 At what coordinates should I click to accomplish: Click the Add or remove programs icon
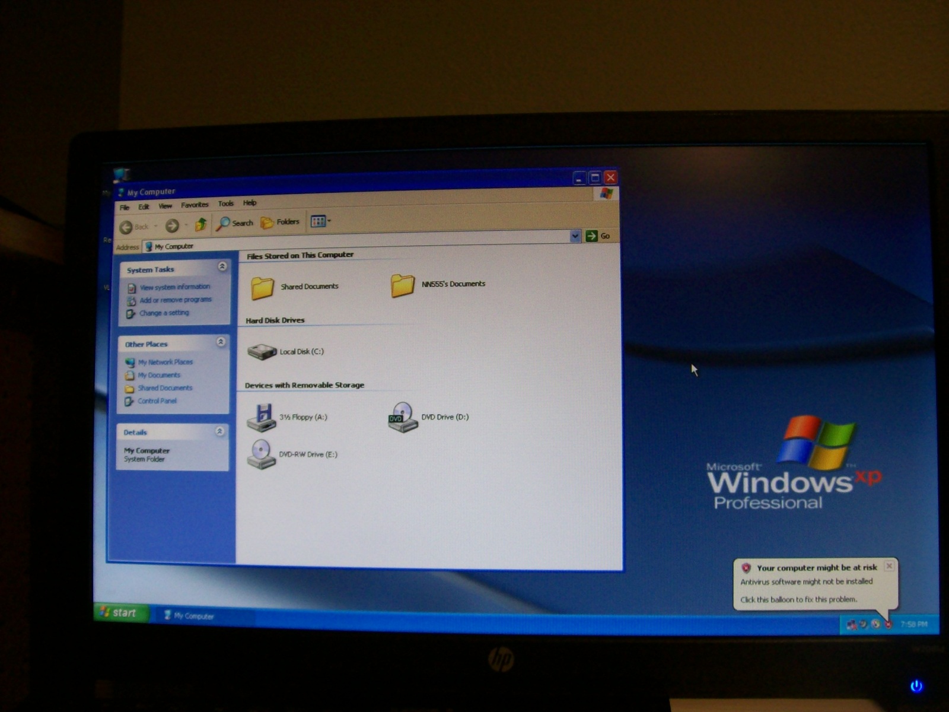click(x=131, y=301)
